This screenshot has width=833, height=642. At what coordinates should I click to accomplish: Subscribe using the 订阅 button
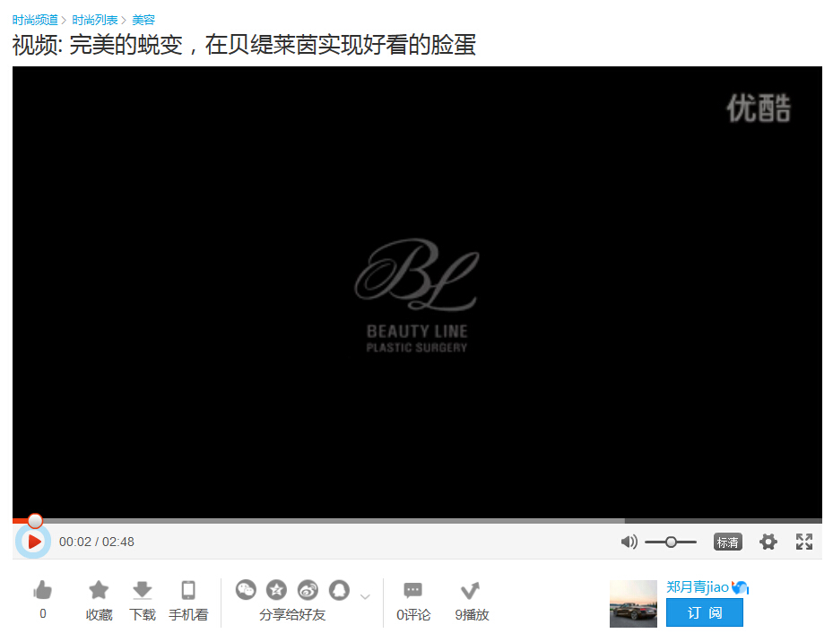point(705,612)
